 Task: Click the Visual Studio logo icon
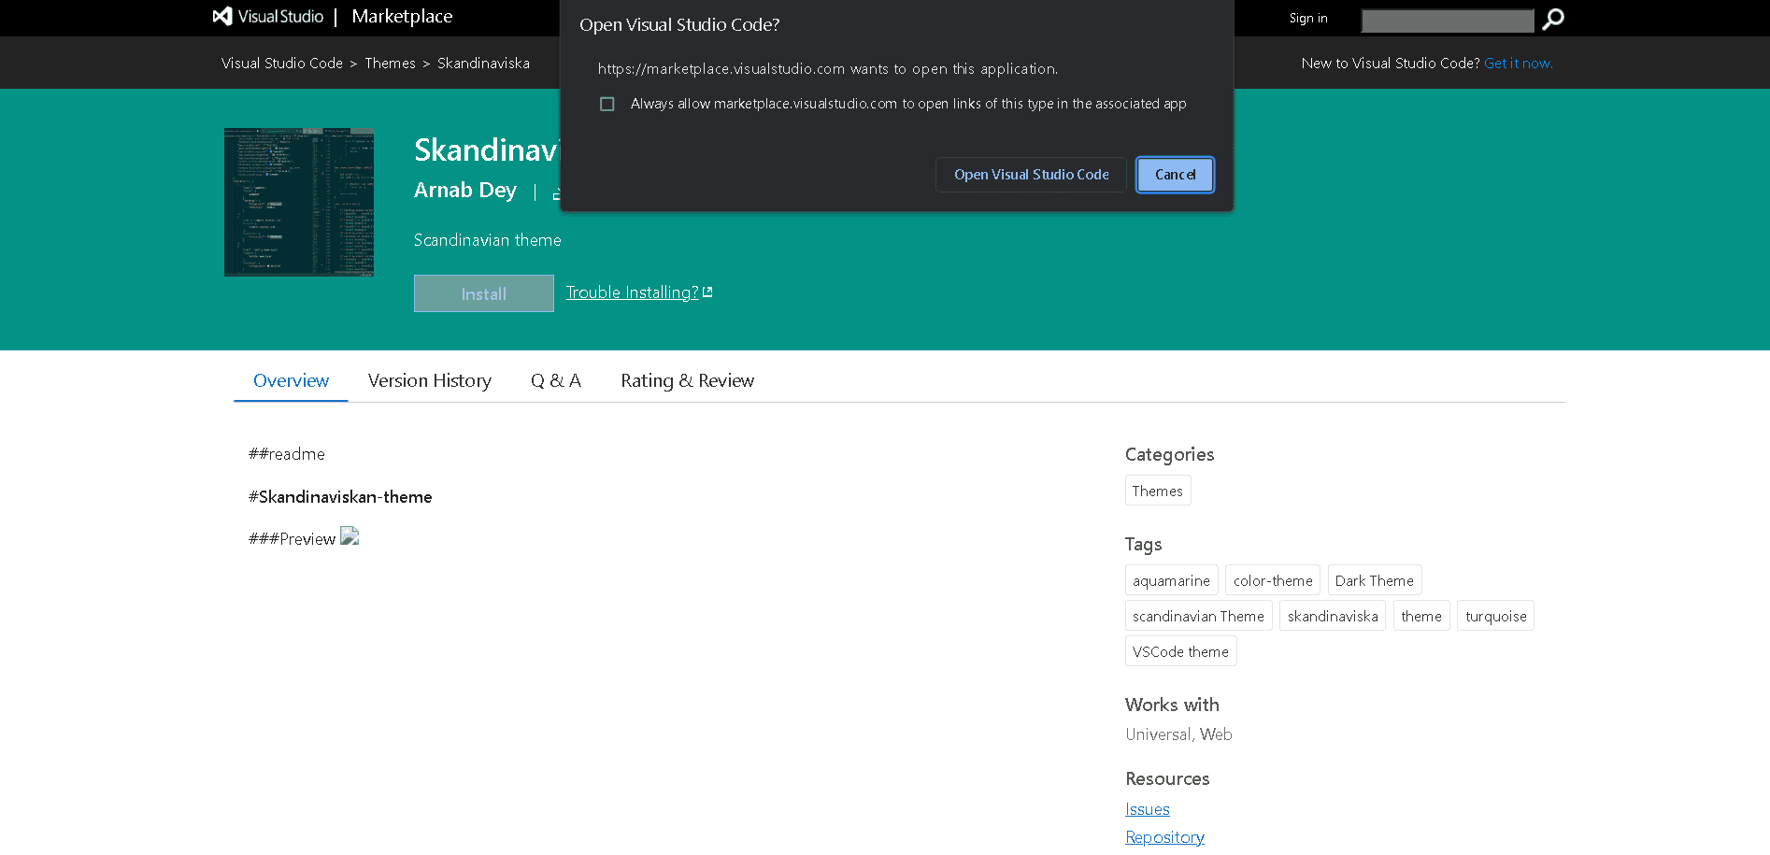222,16
